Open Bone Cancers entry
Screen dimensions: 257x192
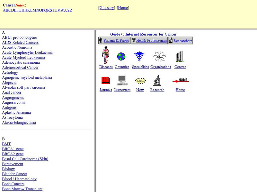pos(13,184)
